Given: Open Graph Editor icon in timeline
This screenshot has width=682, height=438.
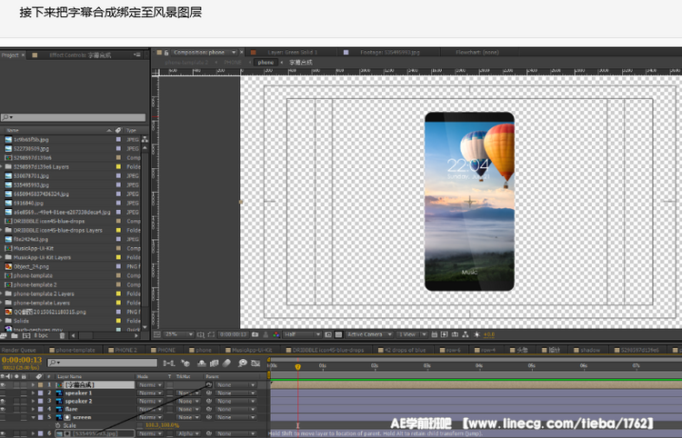Looking at the screenshot, I should point(256,363).
